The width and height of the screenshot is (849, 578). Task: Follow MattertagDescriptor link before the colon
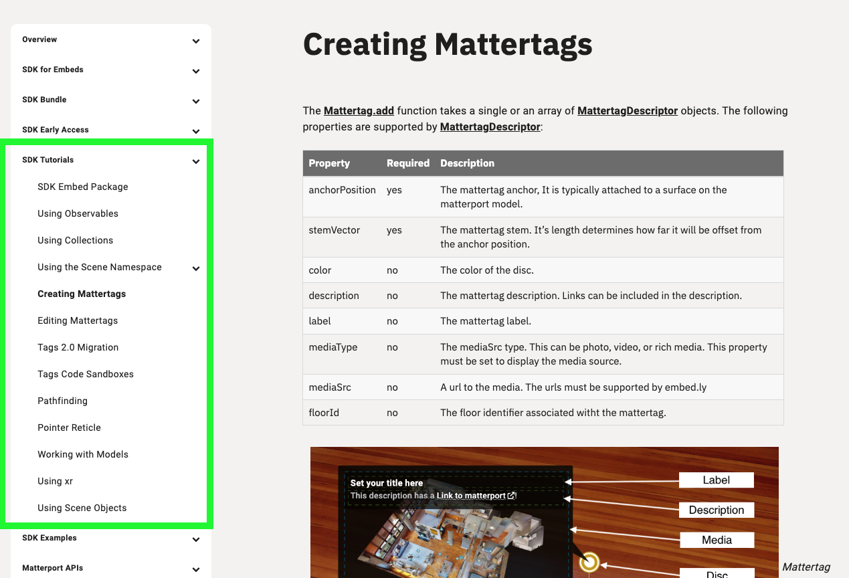click(x=490, y=126)
